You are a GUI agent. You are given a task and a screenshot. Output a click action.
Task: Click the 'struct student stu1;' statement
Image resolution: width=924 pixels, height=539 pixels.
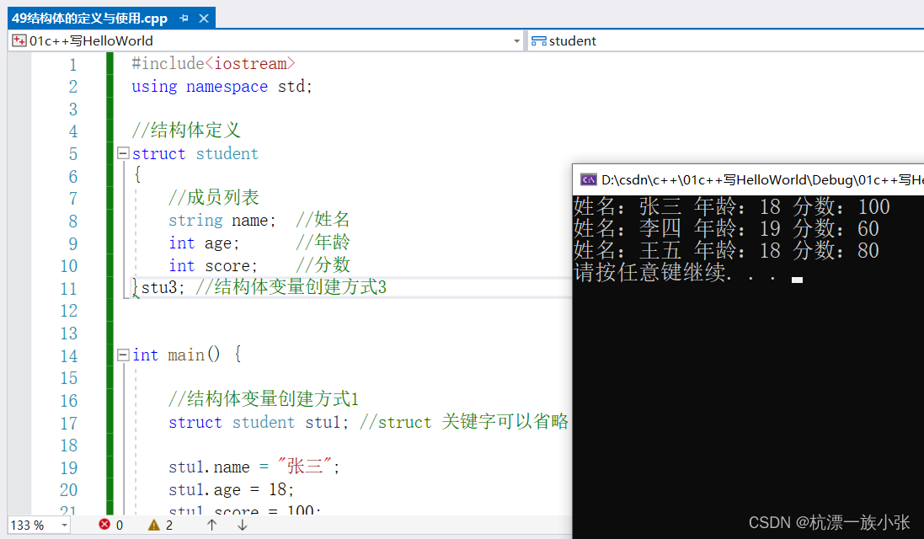[x=258, y=422]
